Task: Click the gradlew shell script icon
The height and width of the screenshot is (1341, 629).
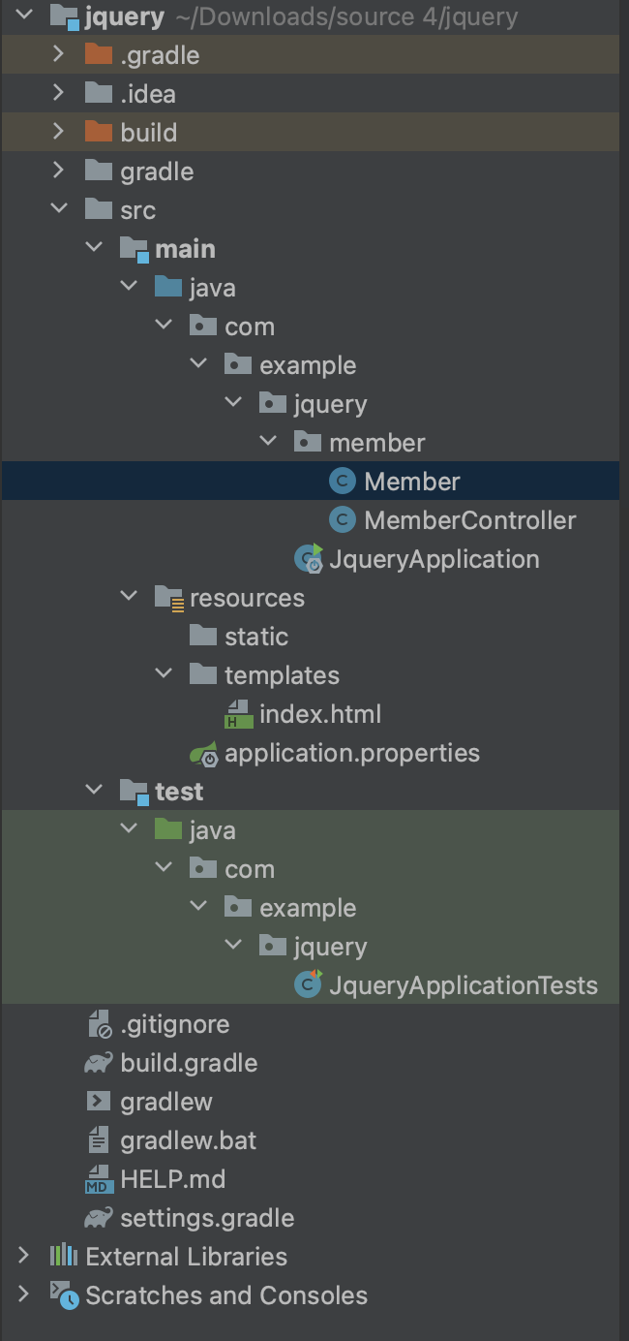Action: point(98,1102)
